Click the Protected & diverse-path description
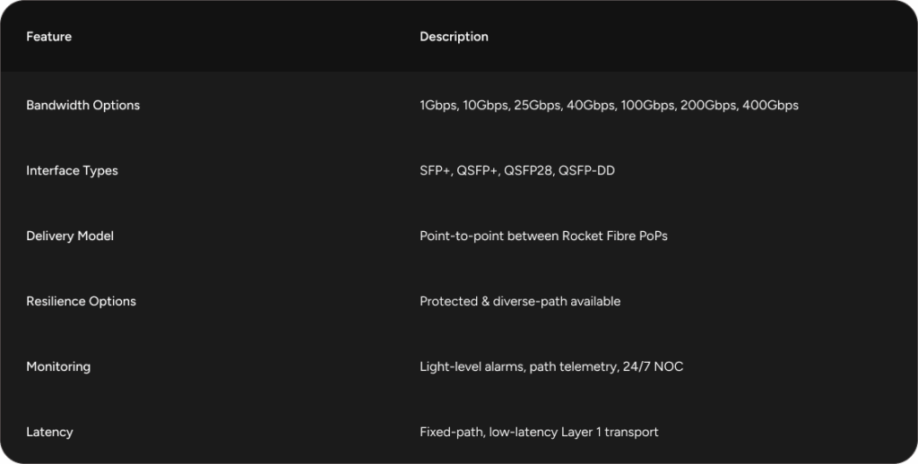Image resolution: width=918 pixels, height=464 pixels. pos(520,301)
